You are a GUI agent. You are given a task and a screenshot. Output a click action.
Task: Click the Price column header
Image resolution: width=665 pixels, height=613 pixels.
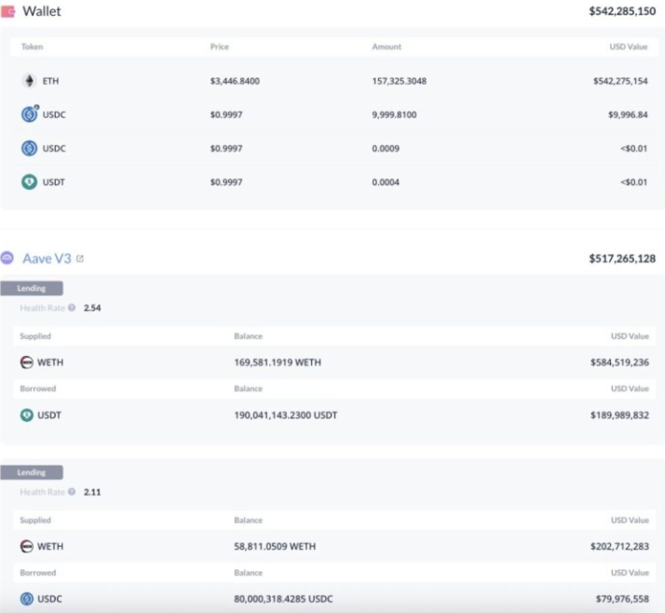point(219,47)
